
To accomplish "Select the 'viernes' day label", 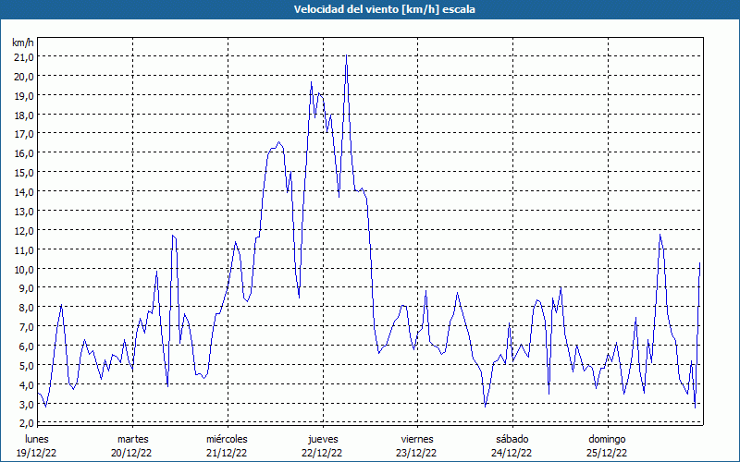I will tap(417, 439).
